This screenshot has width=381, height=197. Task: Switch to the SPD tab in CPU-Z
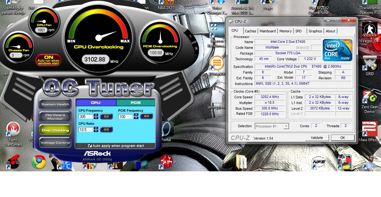pyautogui.click(x=299, y=31)
